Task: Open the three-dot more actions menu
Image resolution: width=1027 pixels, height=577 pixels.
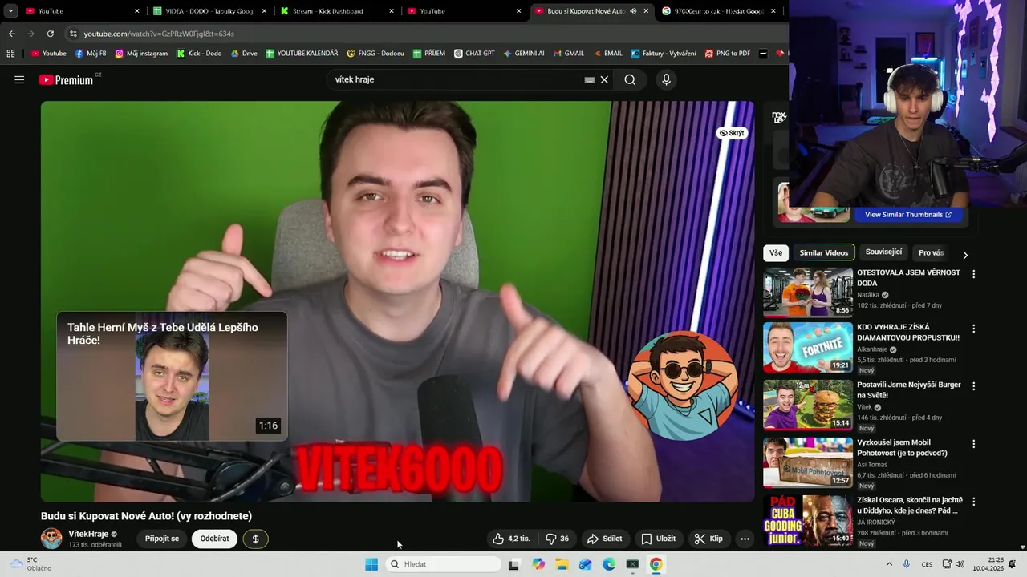Action: pos(745,539)
